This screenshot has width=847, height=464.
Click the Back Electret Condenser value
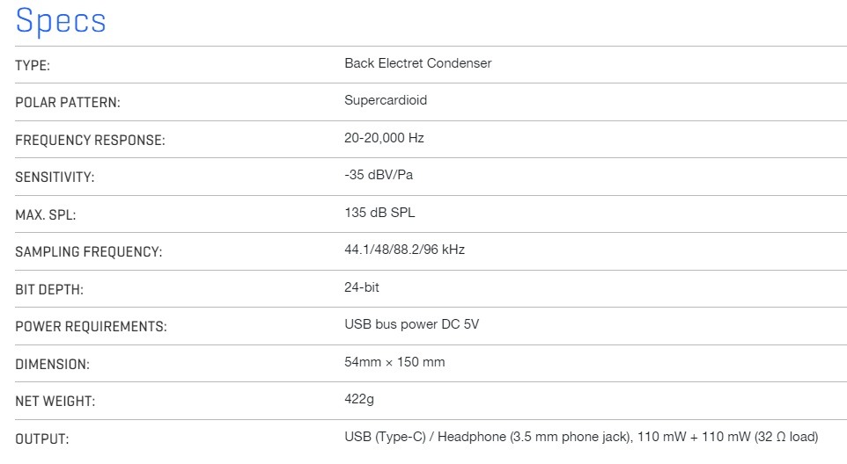point(417,63)
